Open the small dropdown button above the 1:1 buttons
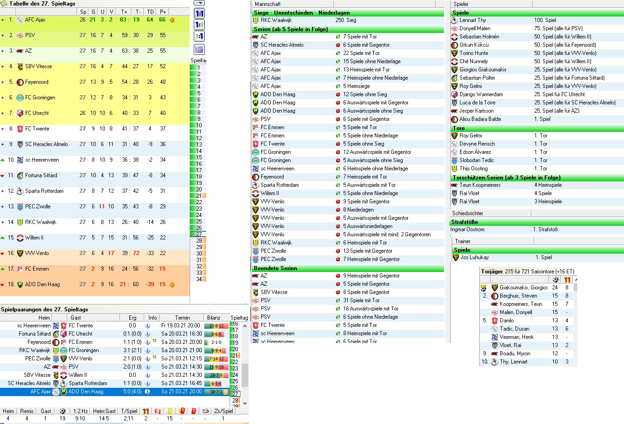This screenshot has height=424, width=624. 199,3
